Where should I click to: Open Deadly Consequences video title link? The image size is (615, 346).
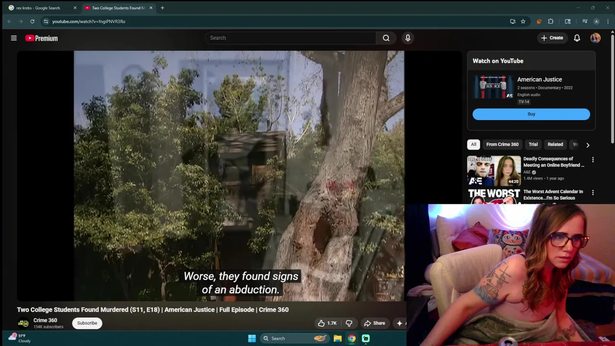click(x=553, y=162)
